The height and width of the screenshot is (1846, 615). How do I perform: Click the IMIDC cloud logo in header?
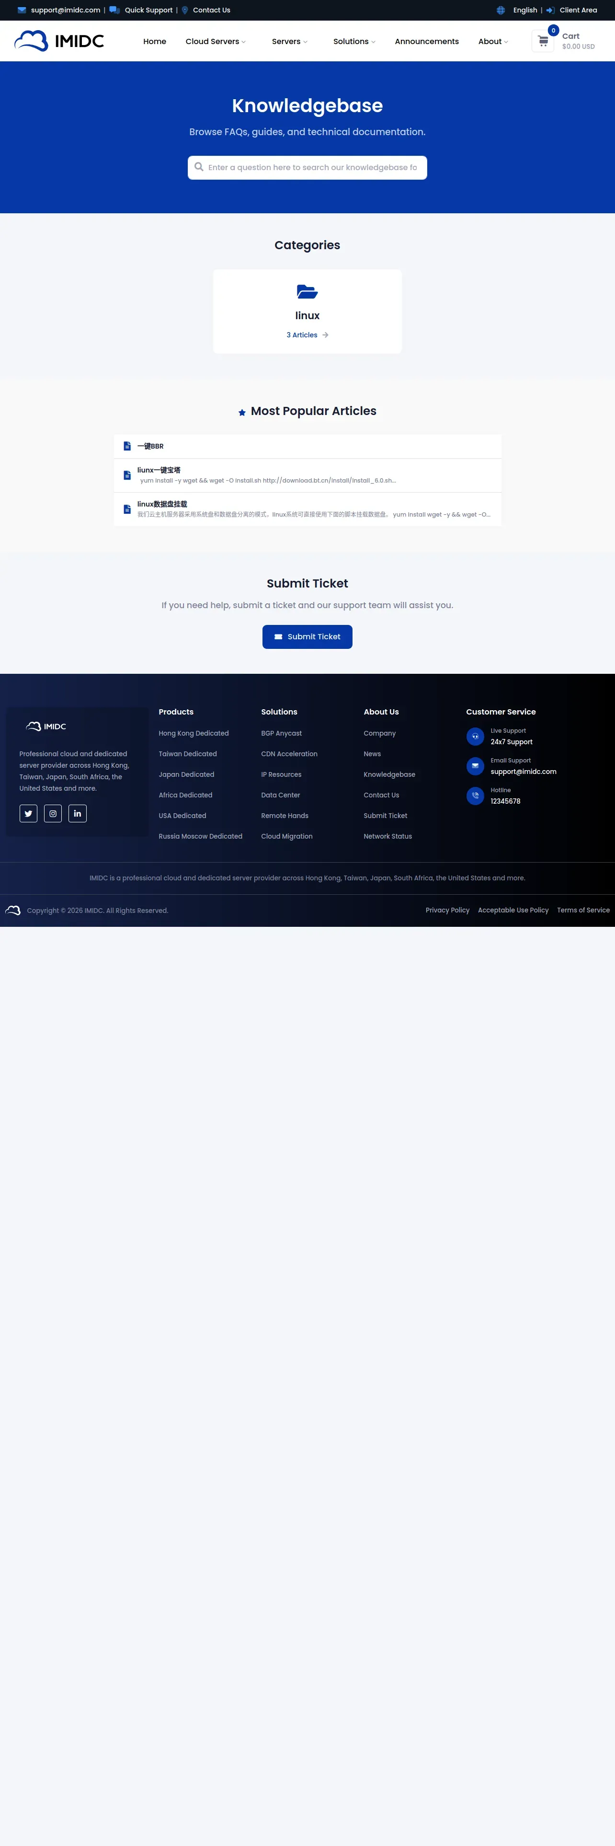pyautogui.click(x=59, y=41)
